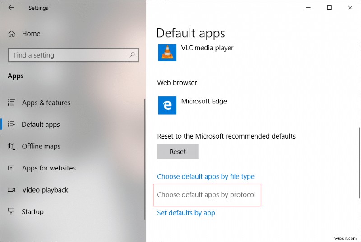Viewport: 361px width, 242px height.
Task: Close the Settings window
Action: [x=350, y=8]
